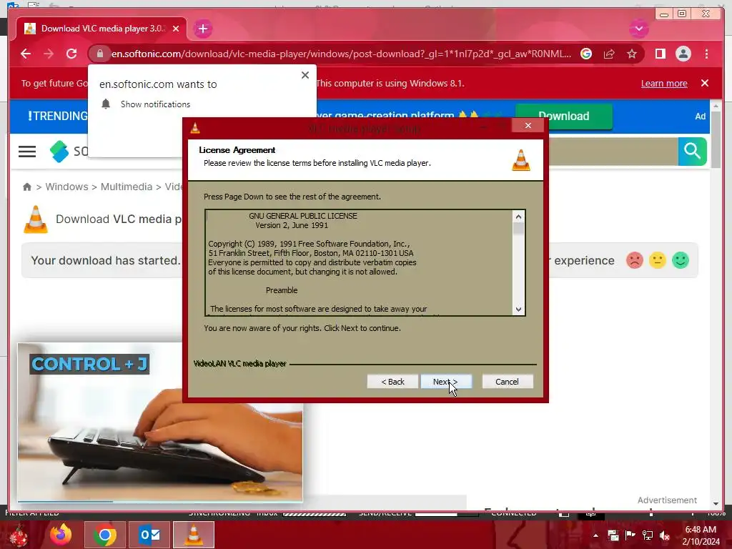Screen dimensions: 732x549
Task: Dismiss the notification permission popup
Action: [x=305, y=75]
